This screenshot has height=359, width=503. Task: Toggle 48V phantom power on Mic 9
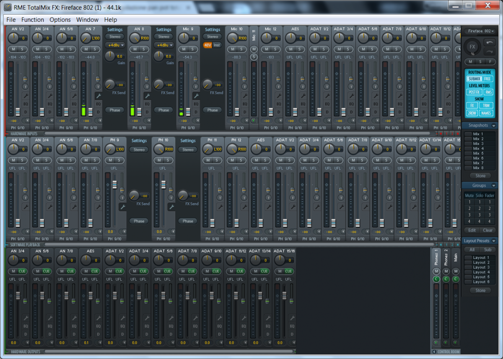207,45
